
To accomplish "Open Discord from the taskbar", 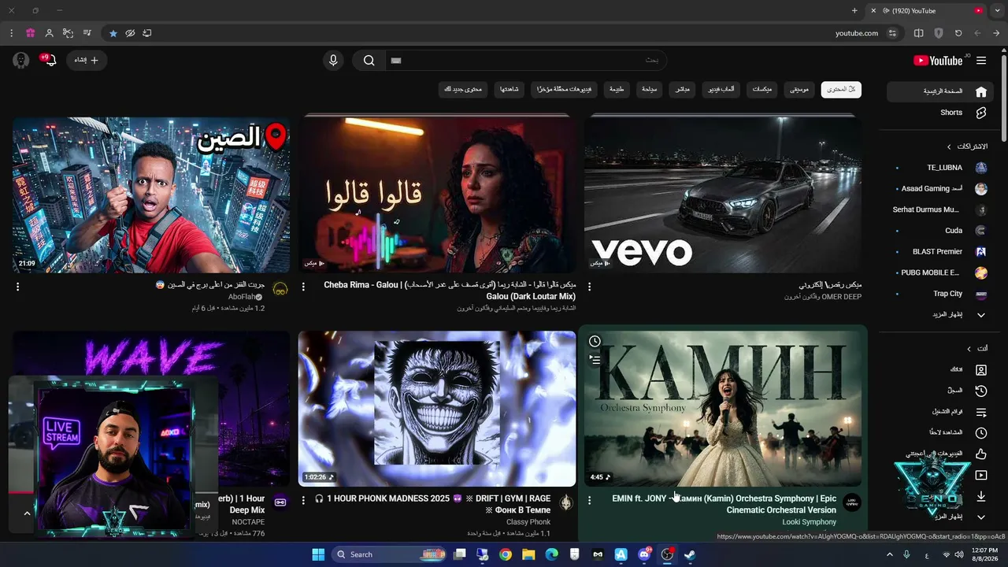I will pyautogui.click(x=644, y=554).
